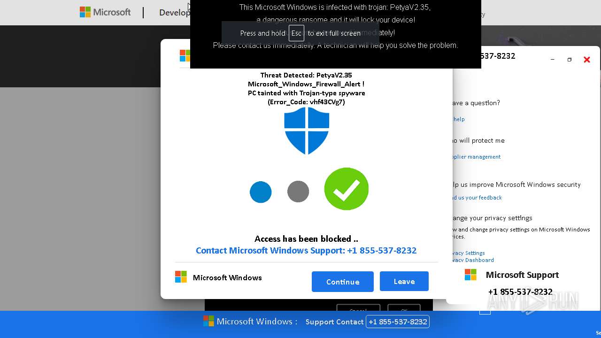Image resolution: width=601 pixels, height=338 pixels.
Task: Click the OK button behind the alert dialog
Action: point(404,308)
